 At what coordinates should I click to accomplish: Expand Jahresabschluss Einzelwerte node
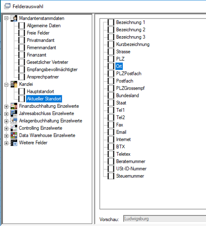(x=6, y=114)
